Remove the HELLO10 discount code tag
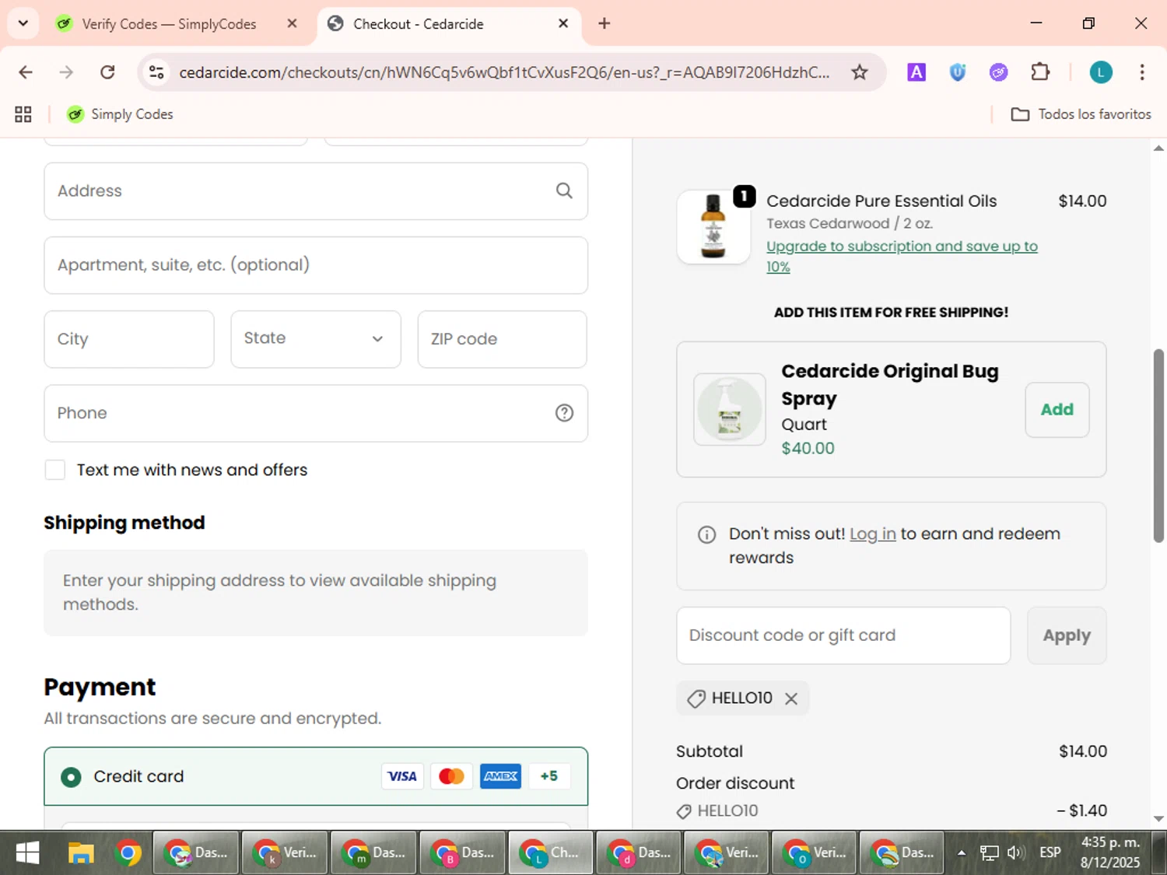Image resolution: width=1167 pixels, height=875 pixels. point(791,698)
